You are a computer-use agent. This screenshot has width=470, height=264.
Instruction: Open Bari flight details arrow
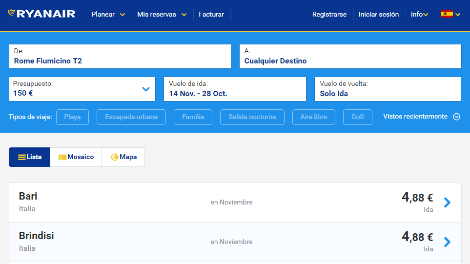(x=447, y=203)
